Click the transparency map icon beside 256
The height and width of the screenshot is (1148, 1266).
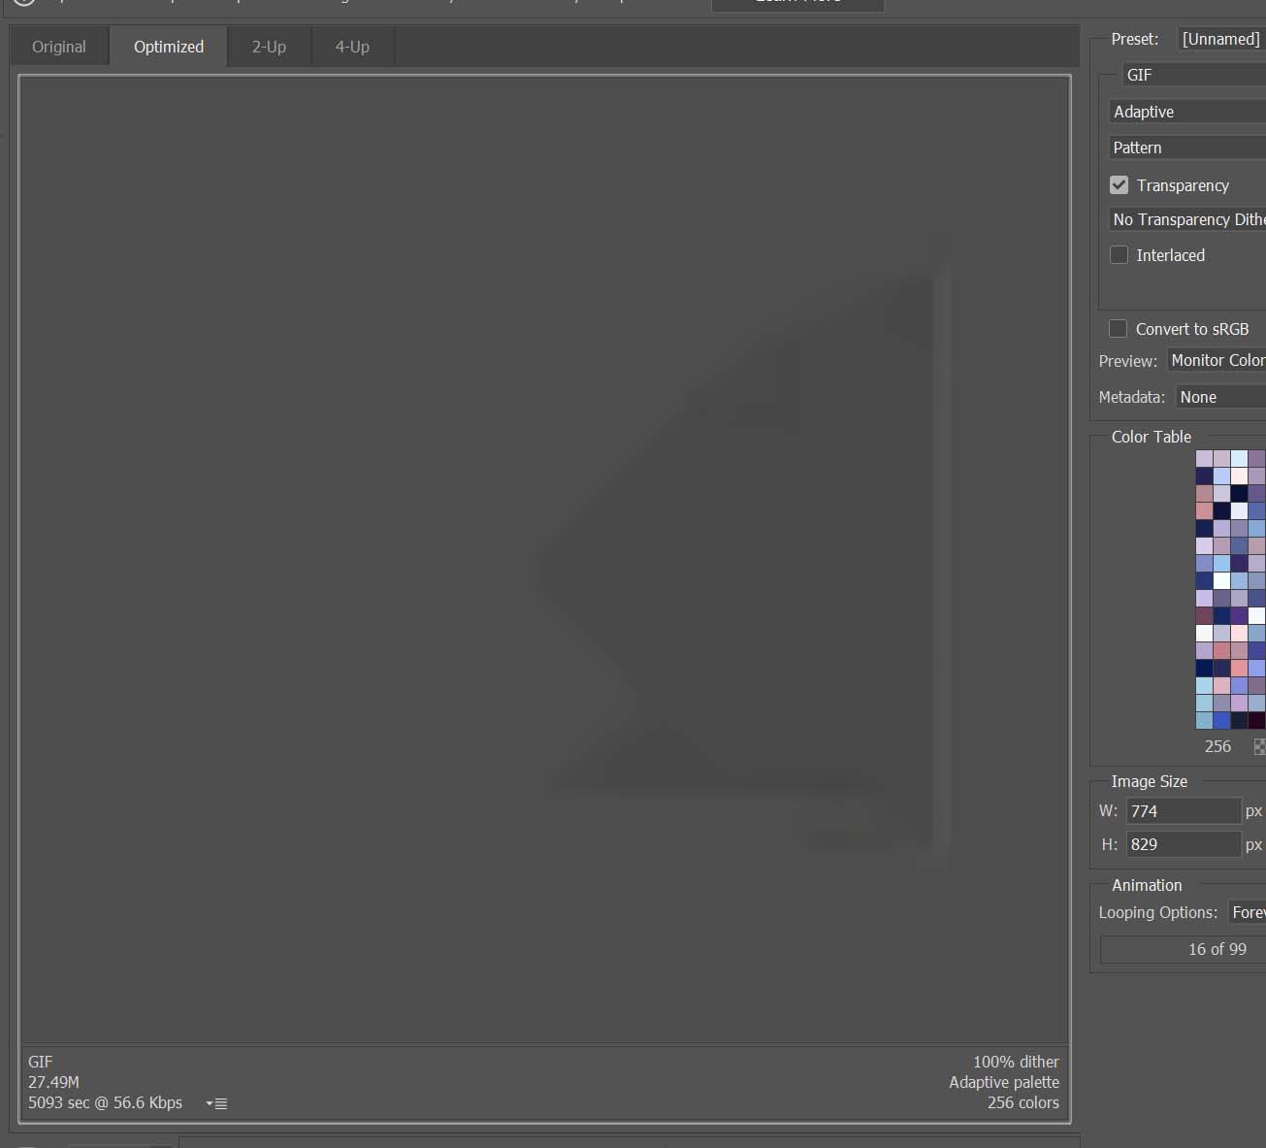(x=1259, y=746)
